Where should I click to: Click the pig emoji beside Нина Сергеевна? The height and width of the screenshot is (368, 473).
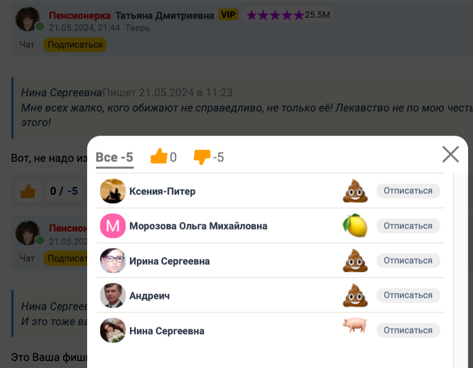[x=355, y=325]
